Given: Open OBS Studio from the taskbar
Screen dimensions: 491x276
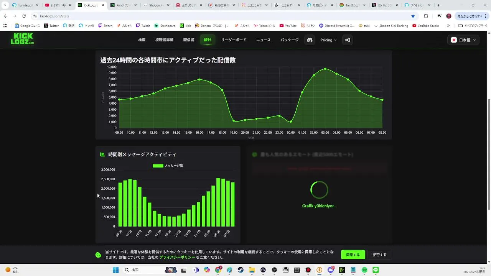Looking at the screenshot, I should (x=274, y=270).
